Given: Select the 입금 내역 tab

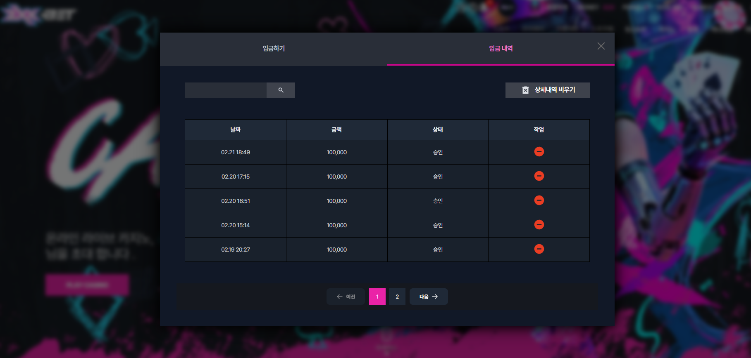Looking at the screenshot, I should [x=501, y=49].
